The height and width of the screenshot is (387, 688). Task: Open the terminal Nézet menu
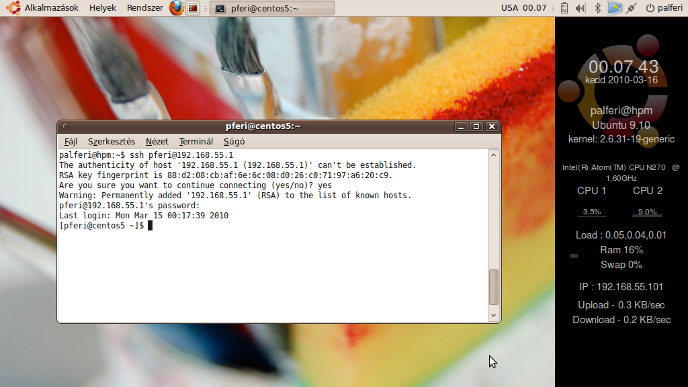coord(157,142)
